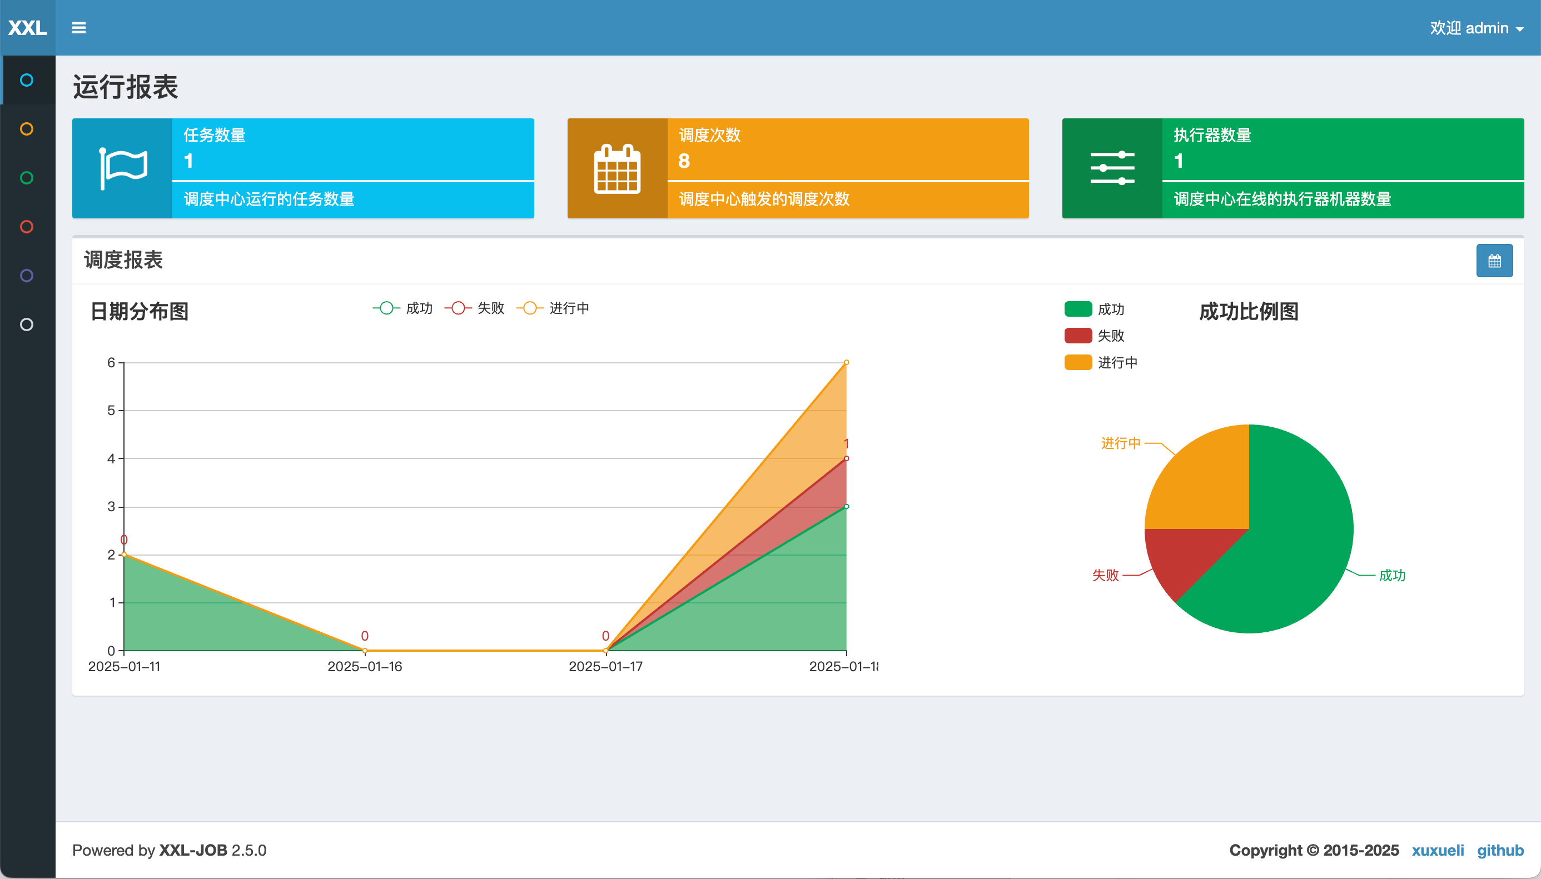This screenshot has height=879, width=1541.
Task: Toggle green 成功 swatch in pie legend
Action: (x=1078, y=309)
